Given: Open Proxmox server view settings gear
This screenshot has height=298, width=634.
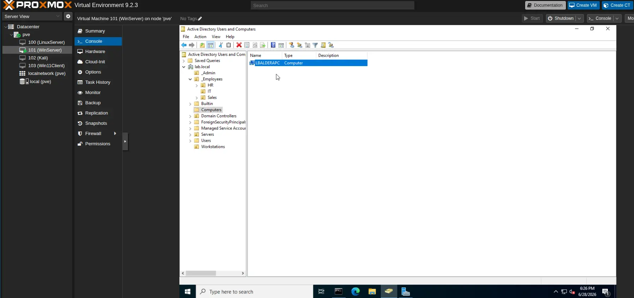Looking at the screenshot, I should (68, 16).
